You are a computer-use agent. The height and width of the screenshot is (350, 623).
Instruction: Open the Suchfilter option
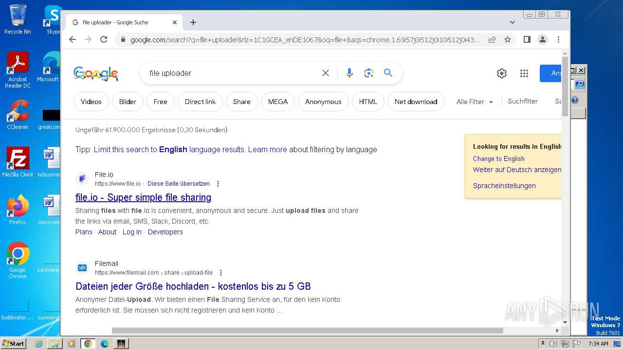(x=523, y=101)
